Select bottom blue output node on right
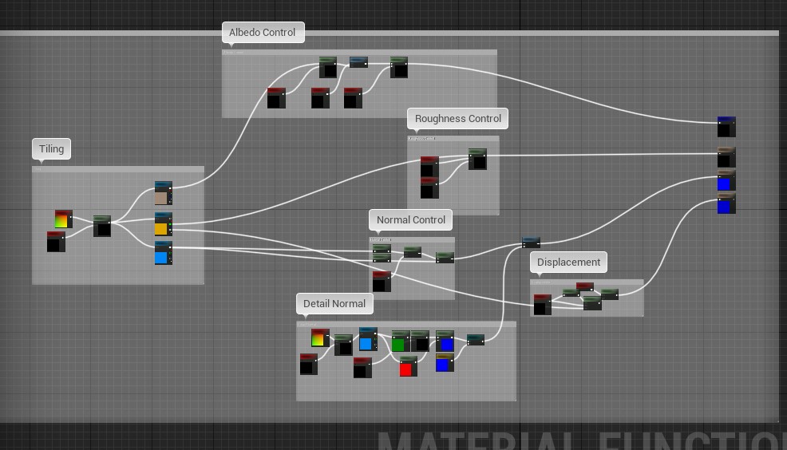 [x=726, y=203]
